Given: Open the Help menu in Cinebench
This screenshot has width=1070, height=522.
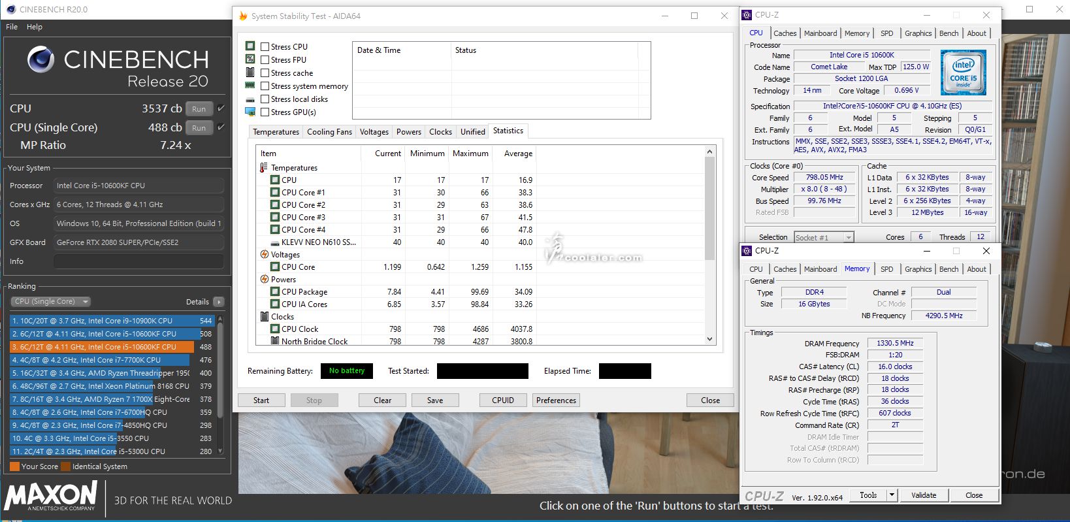Looking at the screenshot, I should pyautogui.click(x=35, y=27).
